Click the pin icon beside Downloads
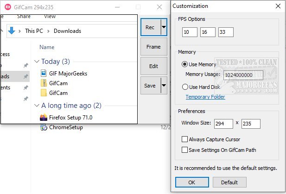The width and height of the screenshot is (286, 194). point(26,76)
